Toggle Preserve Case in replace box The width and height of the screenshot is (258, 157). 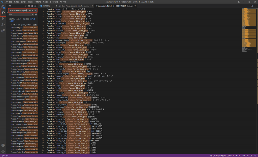coord(33,14)
